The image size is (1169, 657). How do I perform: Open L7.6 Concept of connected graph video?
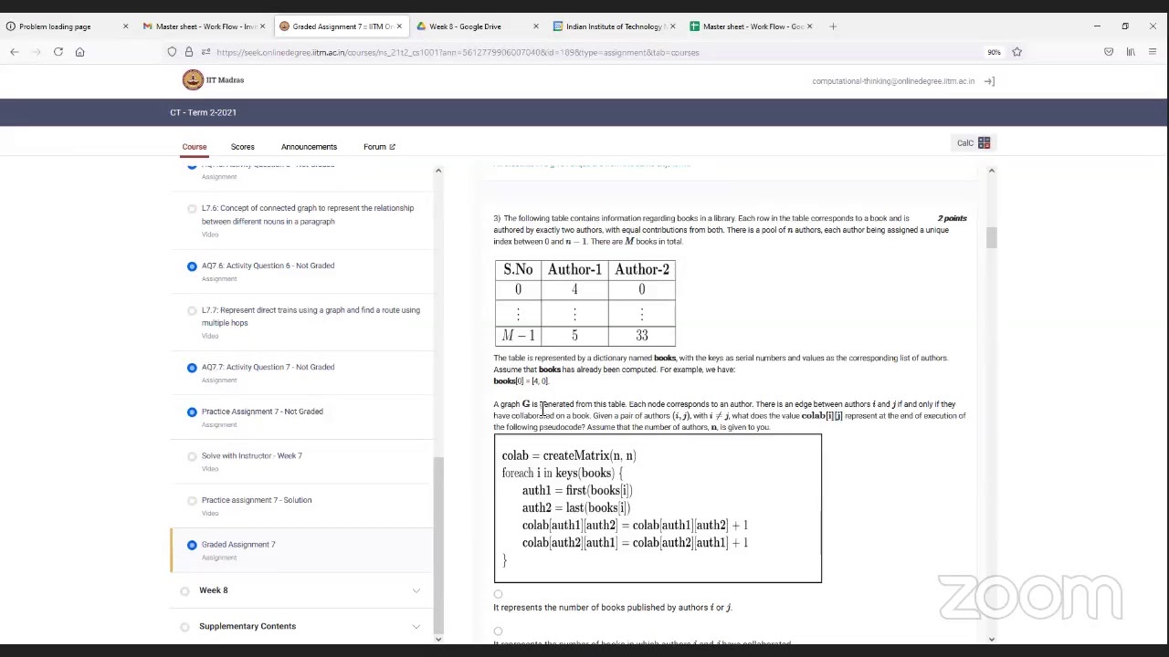(308, 214)
